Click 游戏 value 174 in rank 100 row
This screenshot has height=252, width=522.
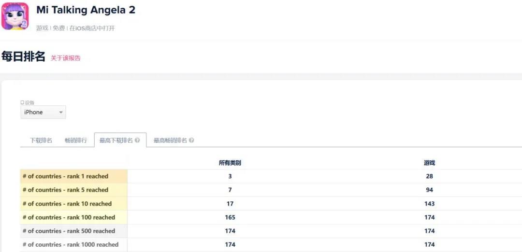[430, 217]
